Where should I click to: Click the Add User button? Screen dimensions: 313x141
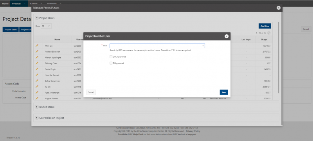coord(265,26)
